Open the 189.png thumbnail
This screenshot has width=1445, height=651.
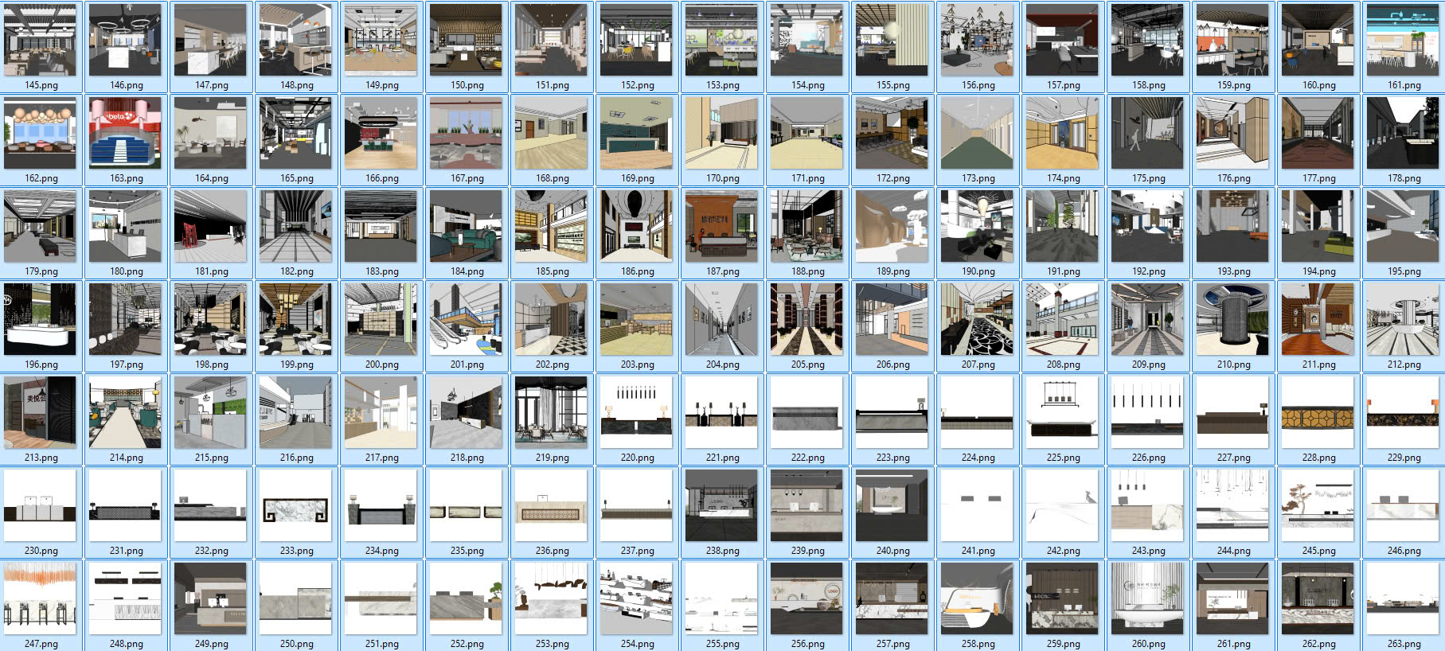[892, 227]
